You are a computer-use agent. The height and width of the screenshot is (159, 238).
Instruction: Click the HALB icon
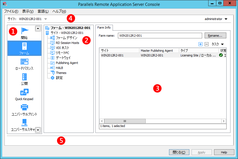(53, 68)
